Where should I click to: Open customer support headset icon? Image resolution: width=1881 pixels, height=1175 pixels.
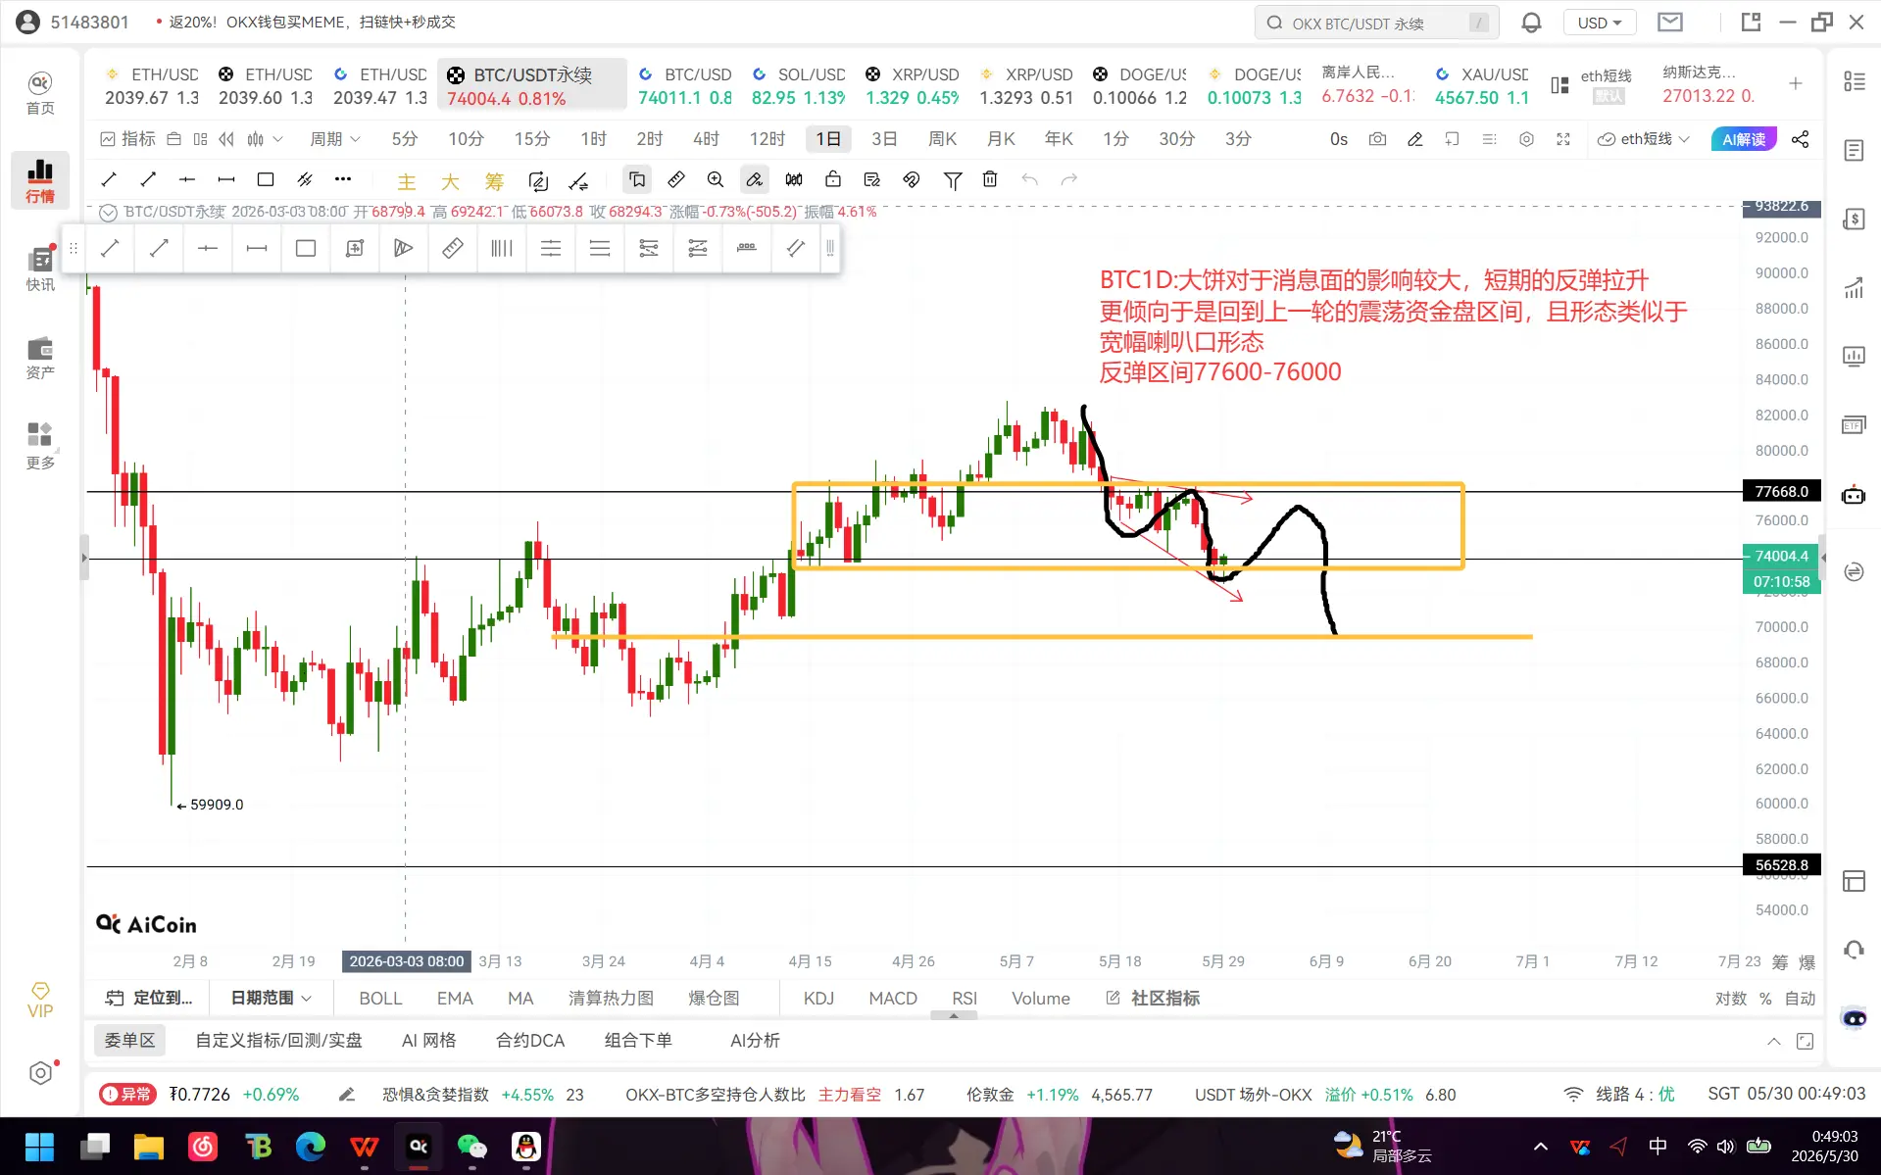(1854, 950)
